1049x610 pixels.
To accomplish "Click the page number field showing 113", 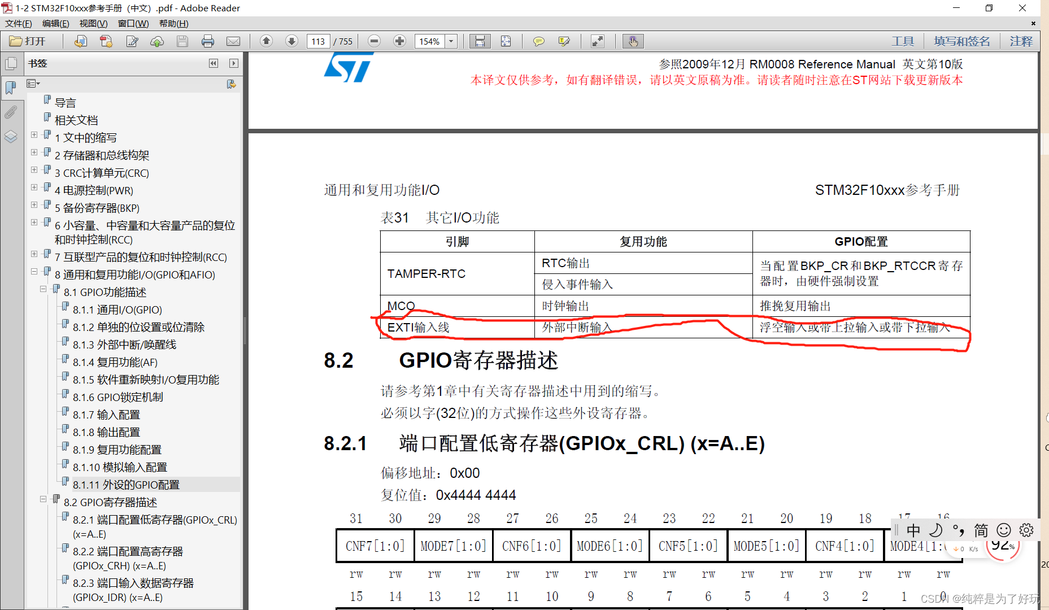I will 318,41.
